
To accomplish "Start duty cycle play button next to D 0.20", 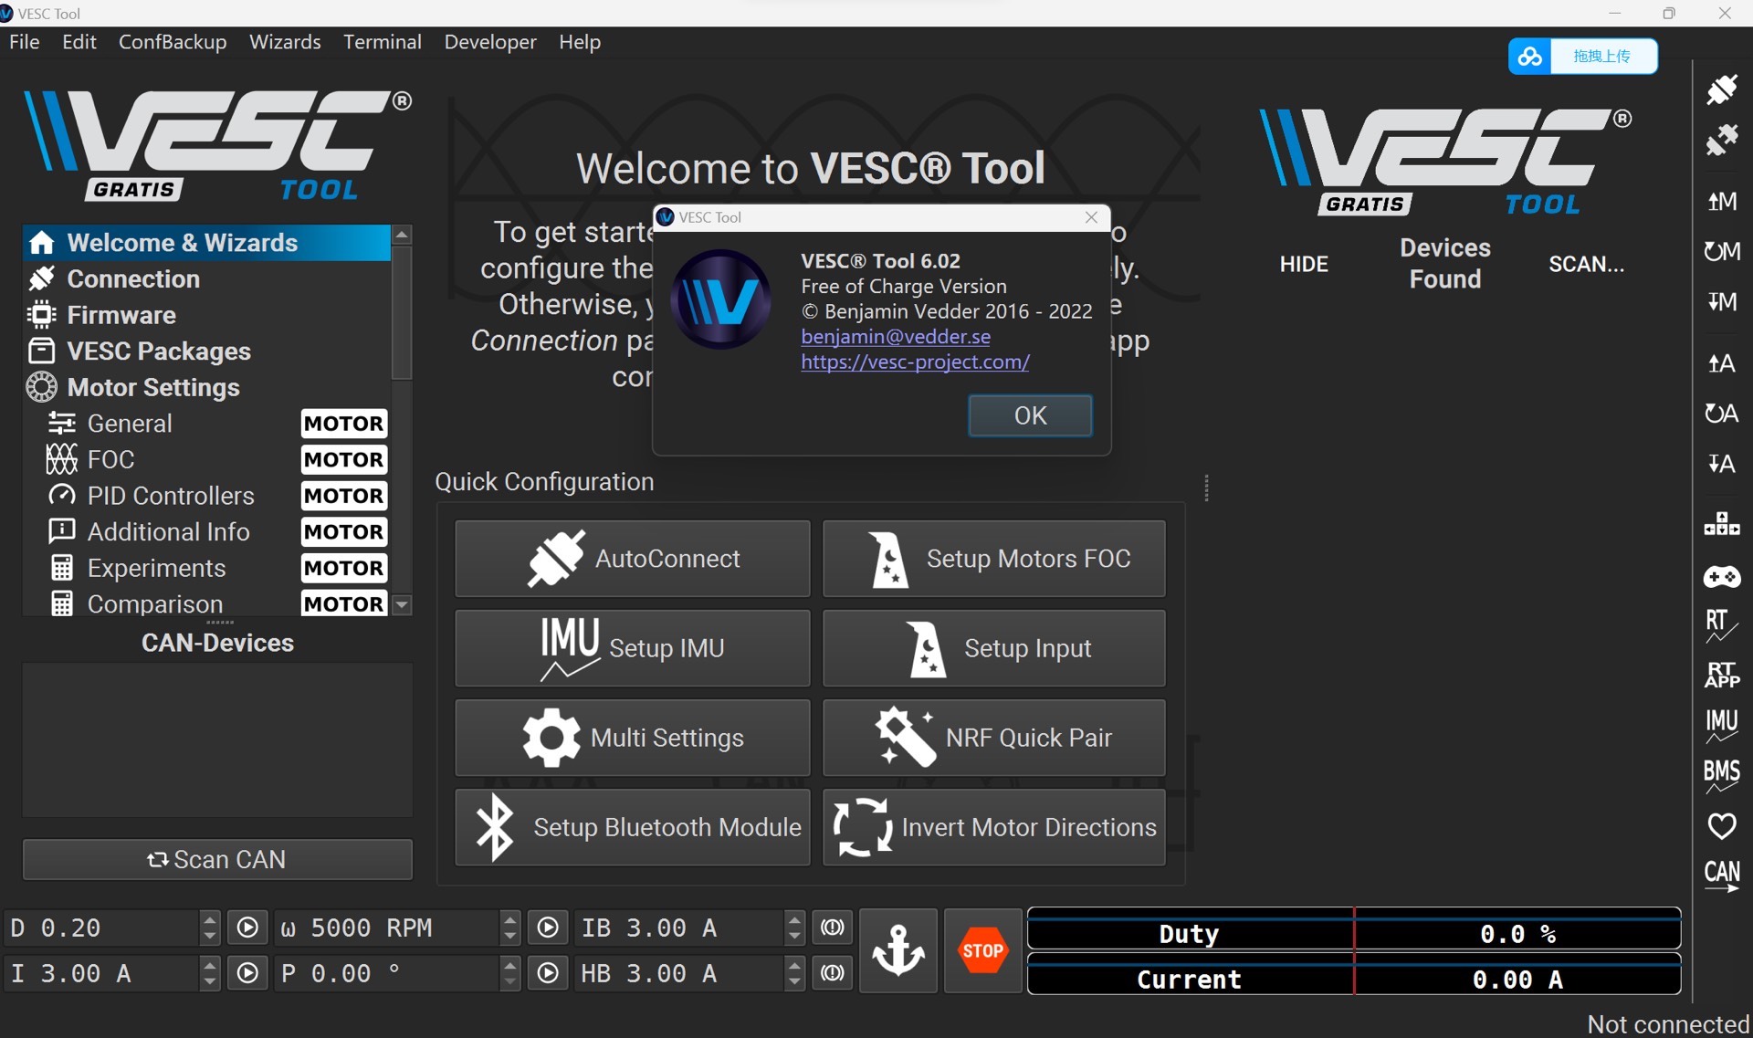I will 247,928.
